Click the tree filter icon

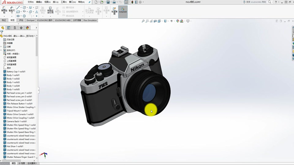click(x=2, y=32)
